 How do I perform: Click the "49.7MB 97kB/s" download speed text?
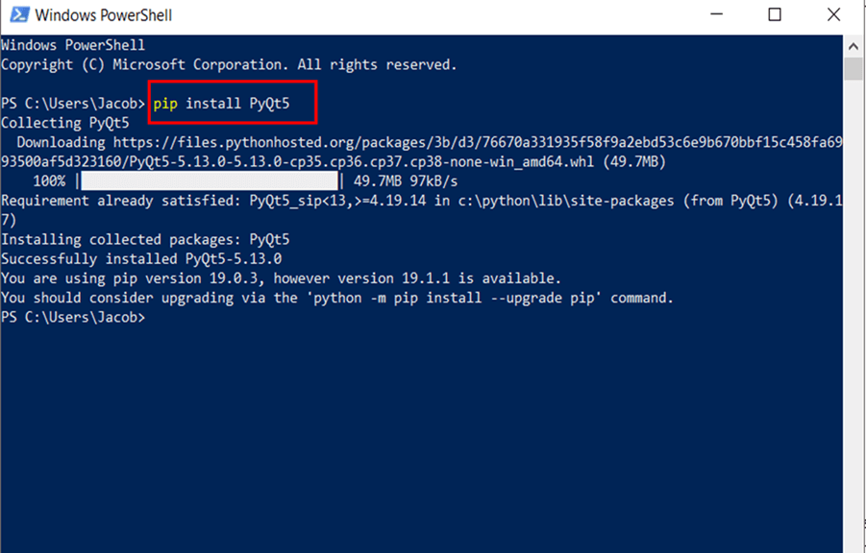(406, 180)
